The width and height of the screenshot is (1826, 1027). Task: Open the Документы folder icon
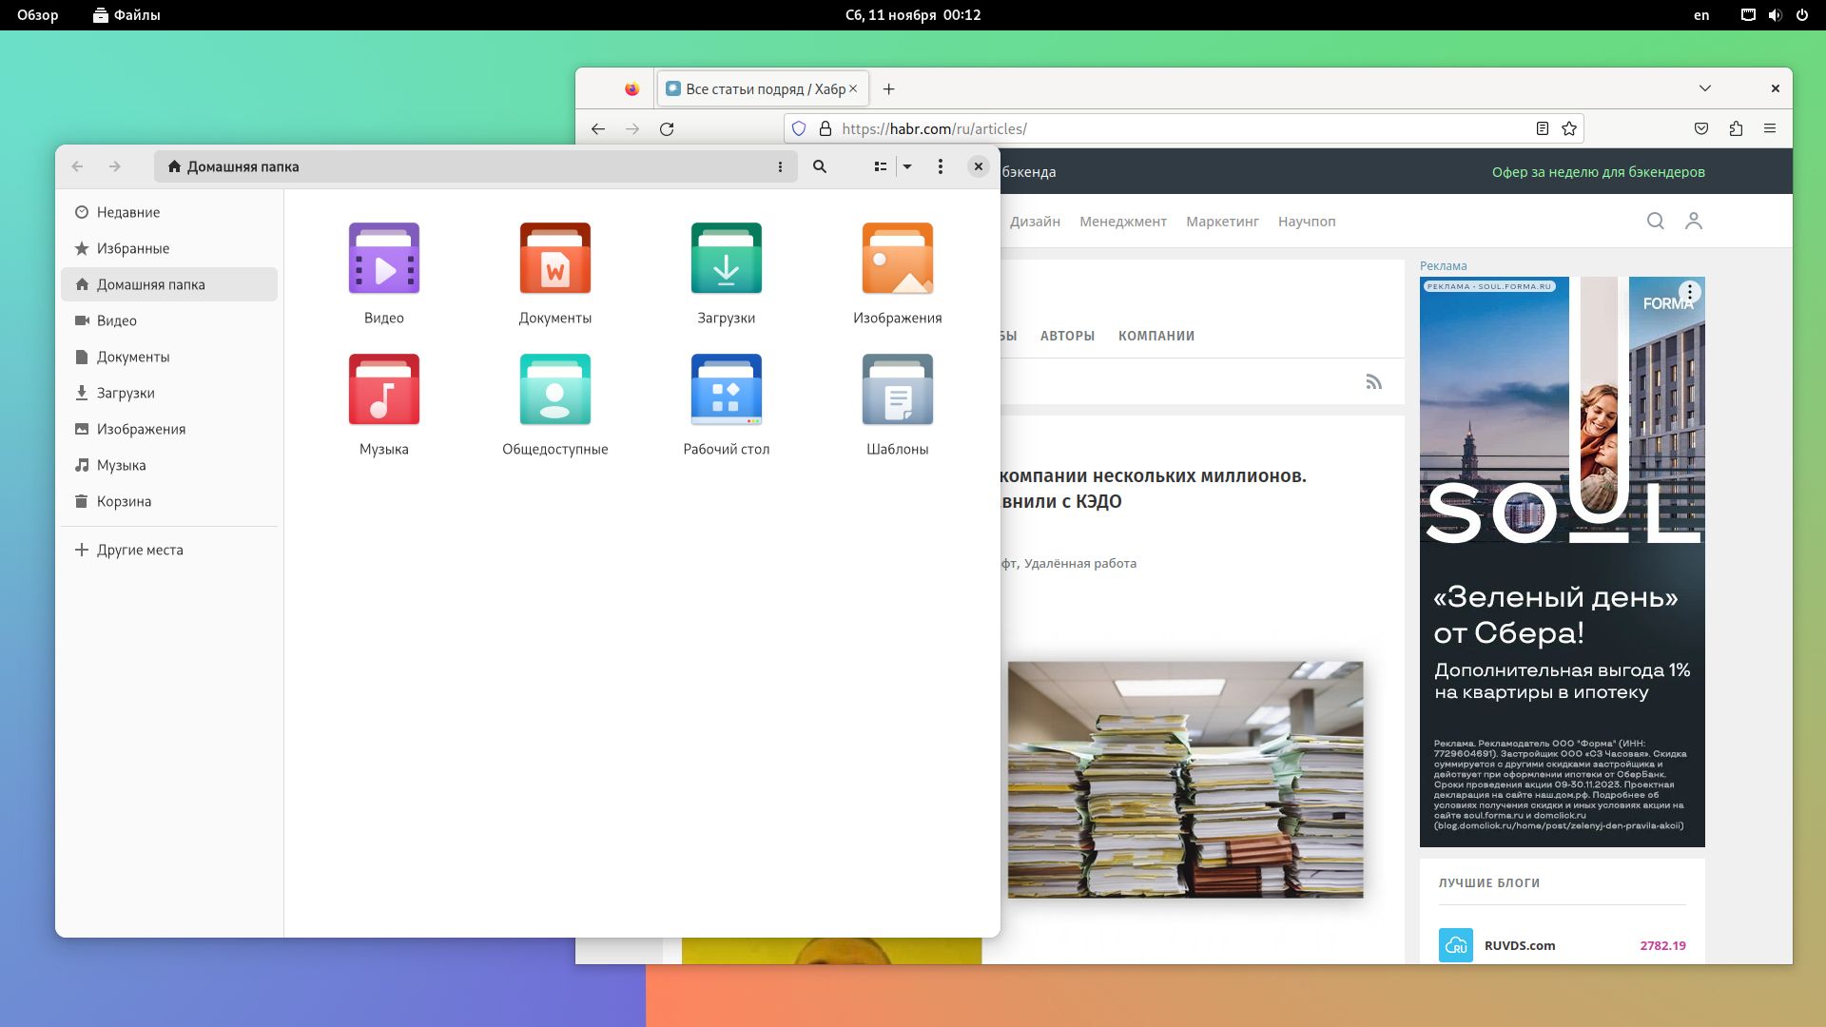coord(555,259)
